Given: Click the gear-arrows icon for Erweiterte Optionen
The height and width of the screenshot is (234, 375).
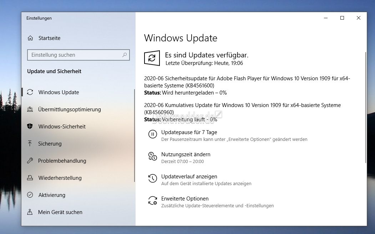Looking at the screenshot, I should pos(153,200).
